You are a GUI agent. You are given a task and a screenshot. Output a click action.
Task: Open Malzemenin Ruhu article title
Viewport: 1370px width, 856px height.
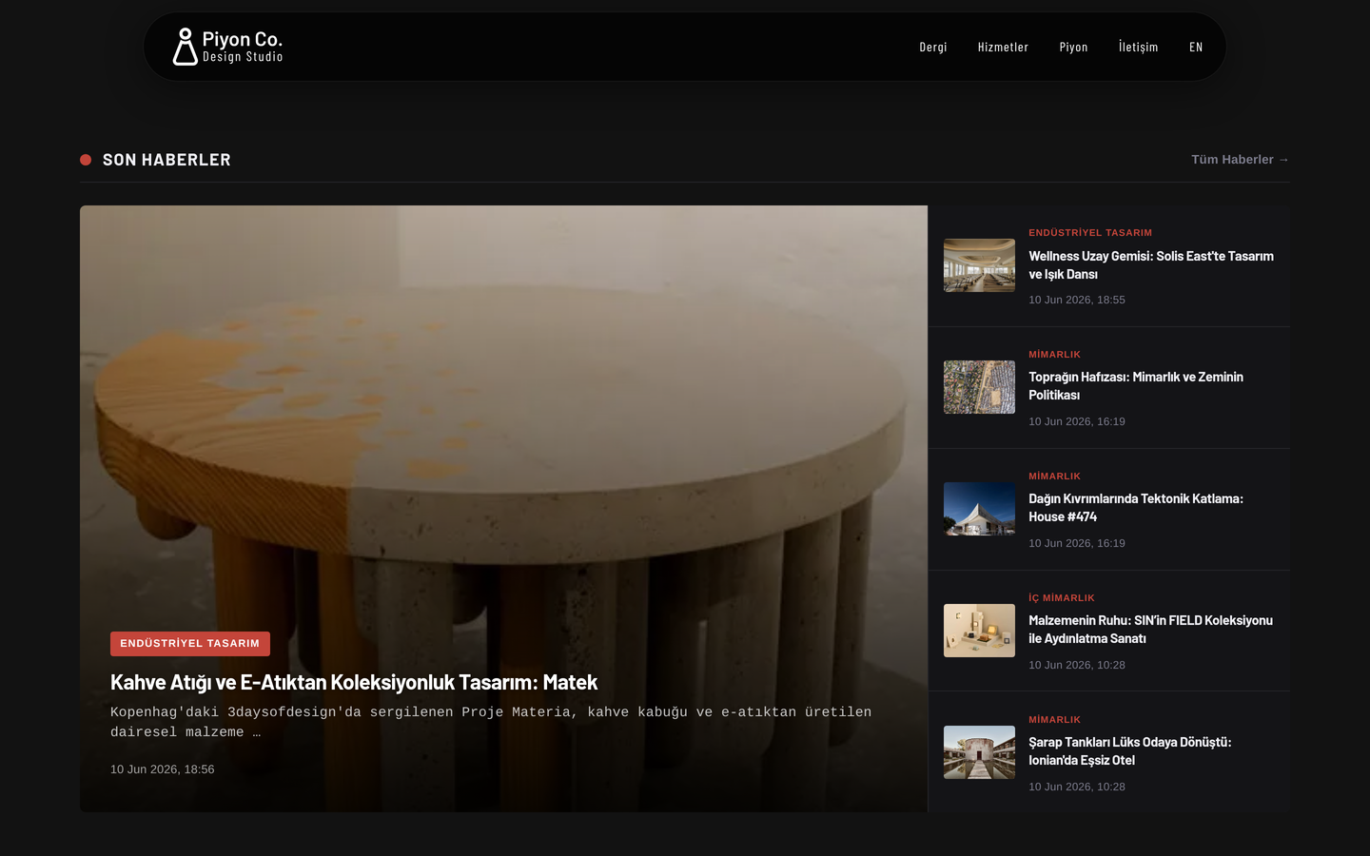pos(1150,630)
